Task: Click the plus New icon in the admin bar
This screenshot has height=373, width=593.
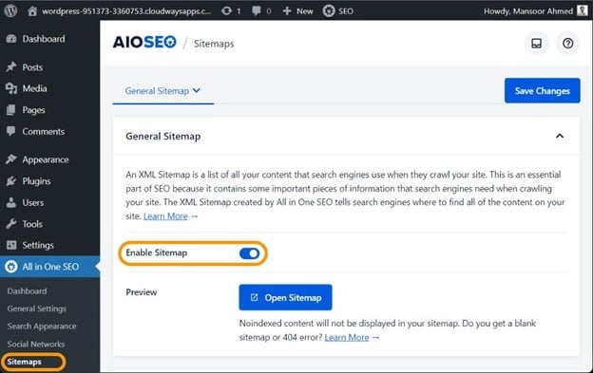Action: tap(287, 11)
